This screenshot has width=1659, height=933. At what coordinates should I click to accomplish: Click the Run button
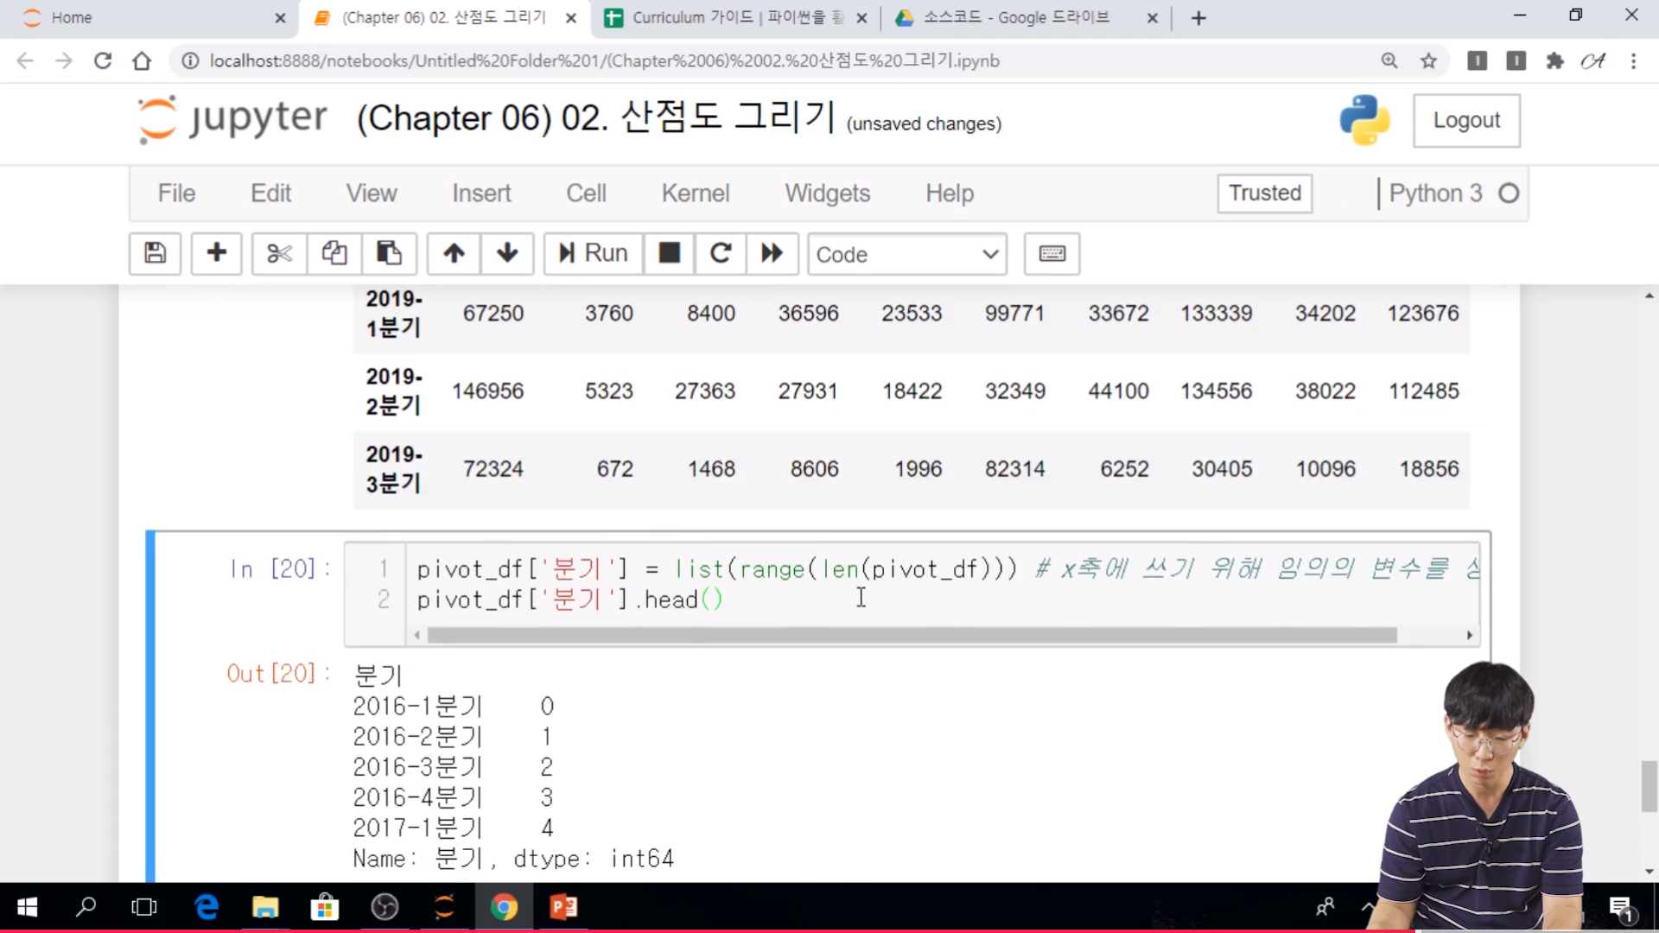[593, 253]
